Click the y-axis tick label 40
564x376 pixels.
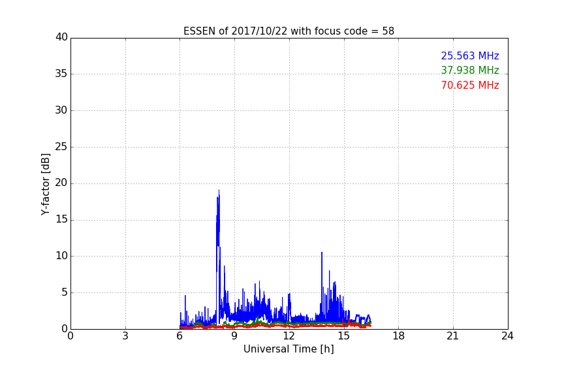61,37
